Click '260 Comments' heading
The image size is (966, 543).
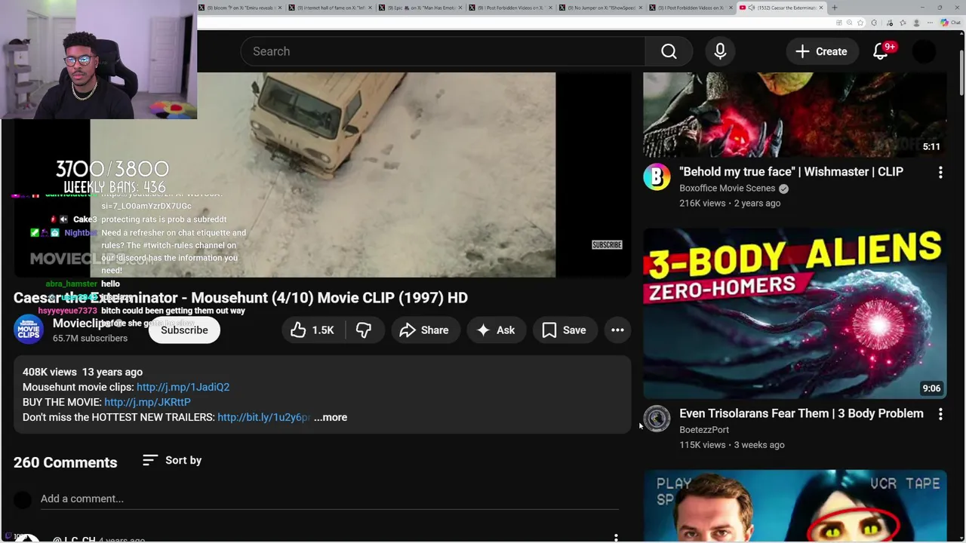pos(65,462)
